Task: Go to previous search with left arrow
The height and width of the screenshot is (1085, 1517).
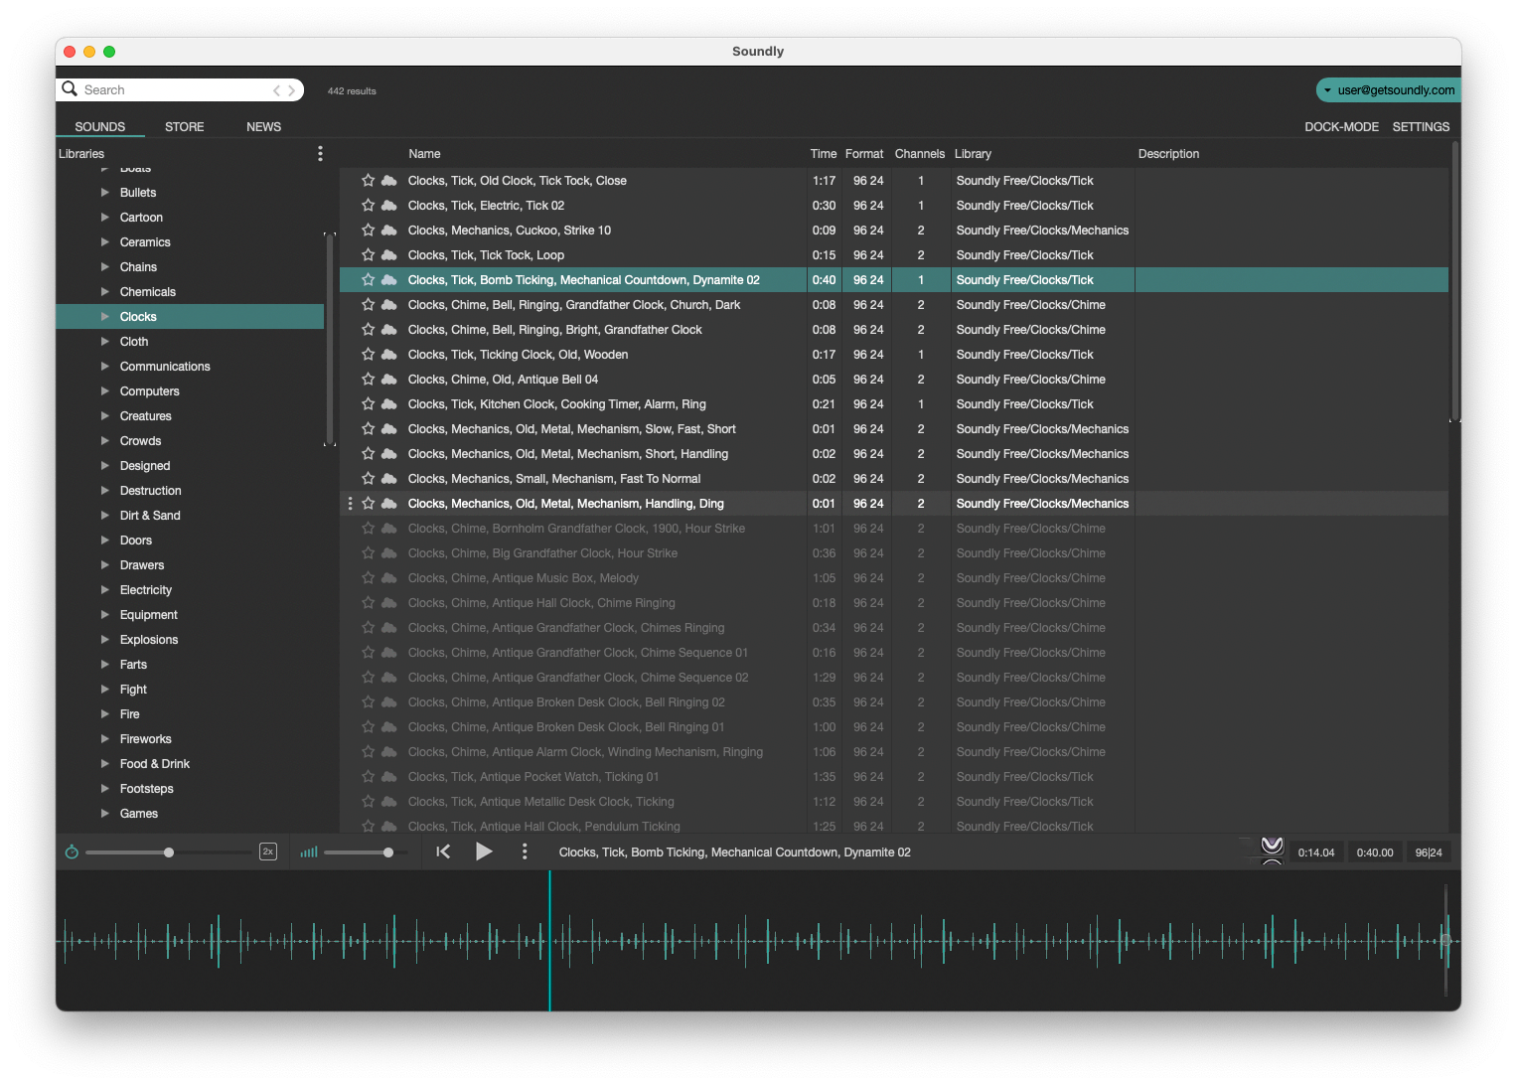Action: (276, 90)
